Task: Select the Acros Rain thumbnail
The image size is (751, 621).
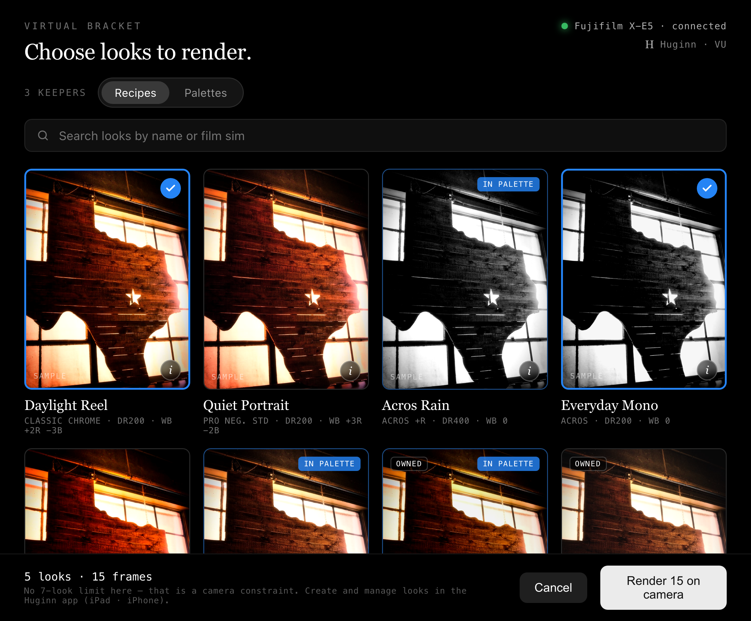Action: [465, 279]
